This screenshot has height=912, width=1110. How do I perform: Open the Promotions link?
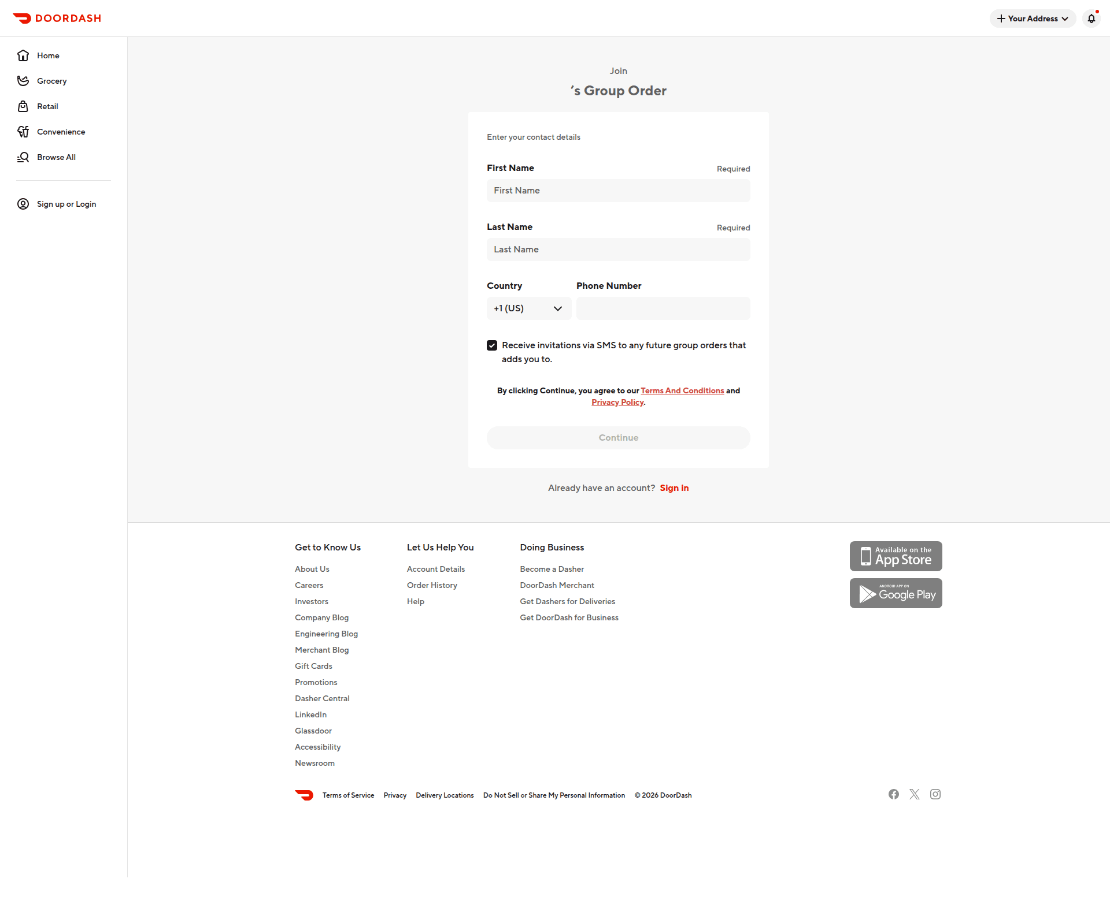click(x=316, y=682)
